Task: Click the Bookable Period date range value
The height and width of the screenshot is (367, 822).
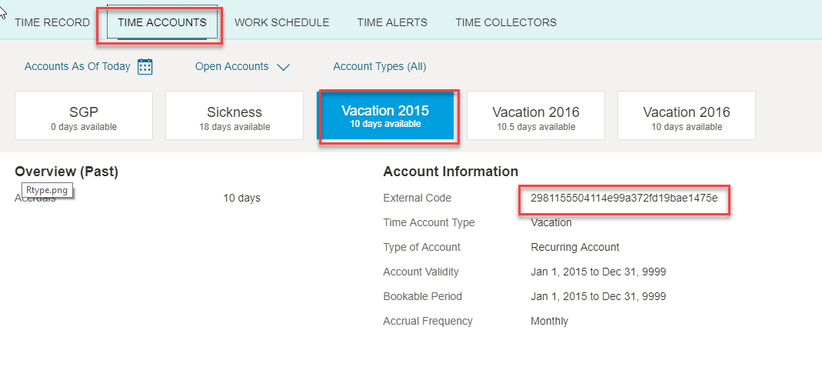Action: [x=598, y=297]
